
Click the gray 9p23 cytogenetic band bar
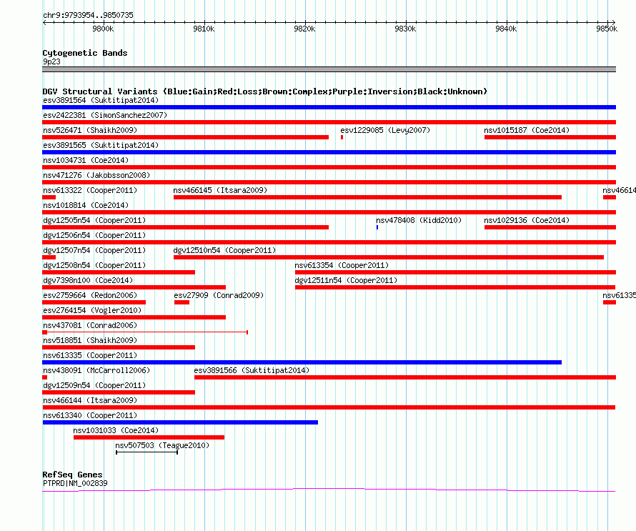point(329,69)
